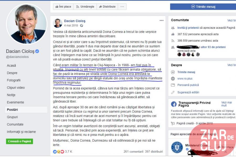Click the Invită-ți prietenii link
The image size is (236, 157).
coord(188,28)
